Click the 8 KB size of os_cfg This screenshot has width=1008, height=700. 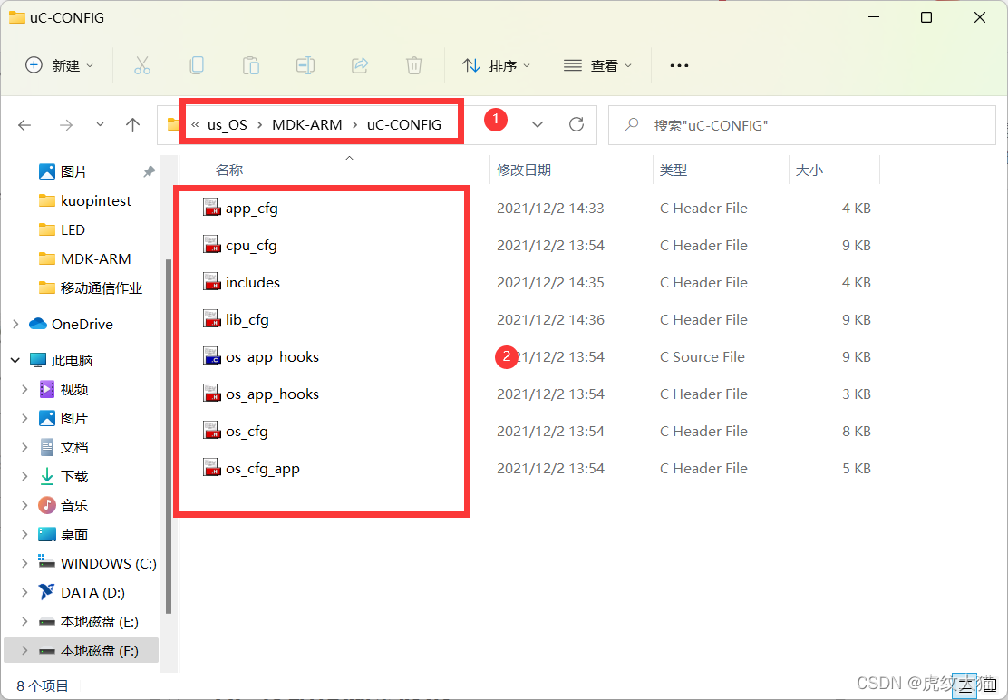point(857,432)
